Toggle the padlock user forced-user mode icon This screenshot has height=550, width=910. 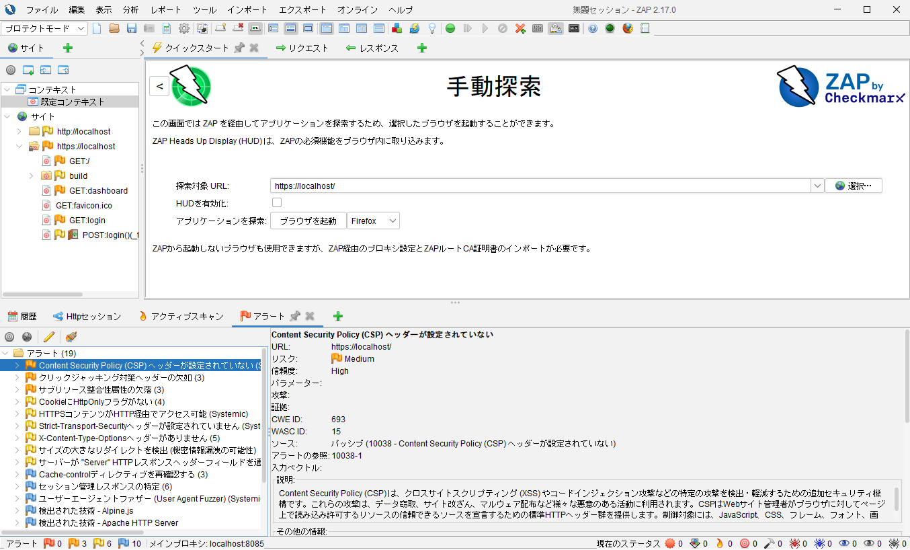[x=555, y=28]
